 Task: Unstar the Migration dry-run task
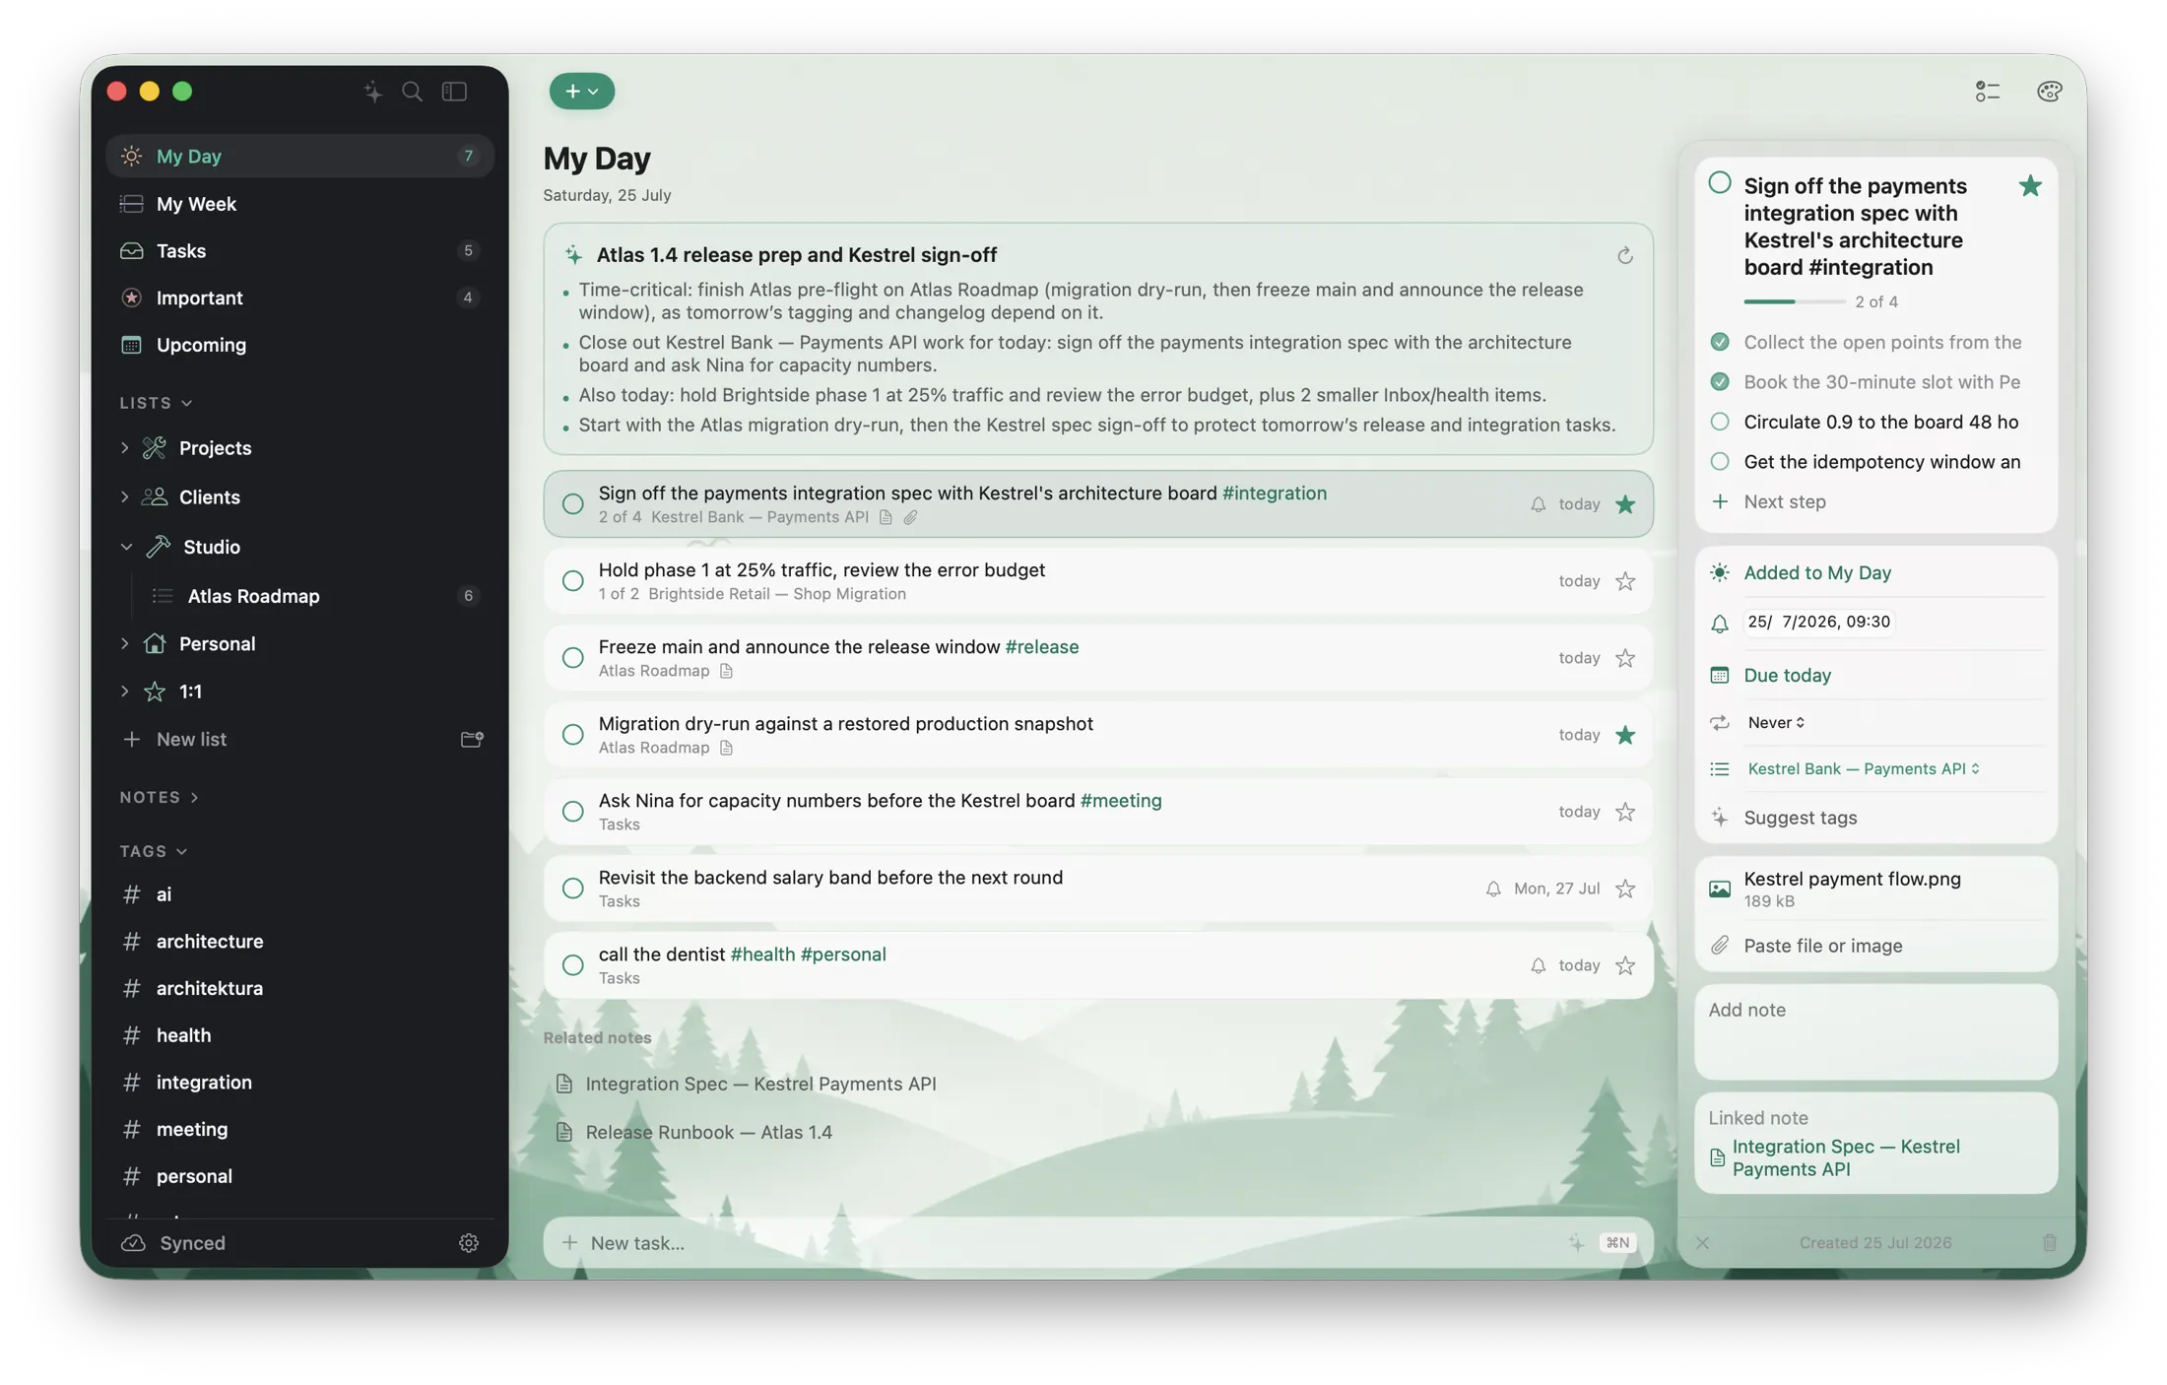1624,735
